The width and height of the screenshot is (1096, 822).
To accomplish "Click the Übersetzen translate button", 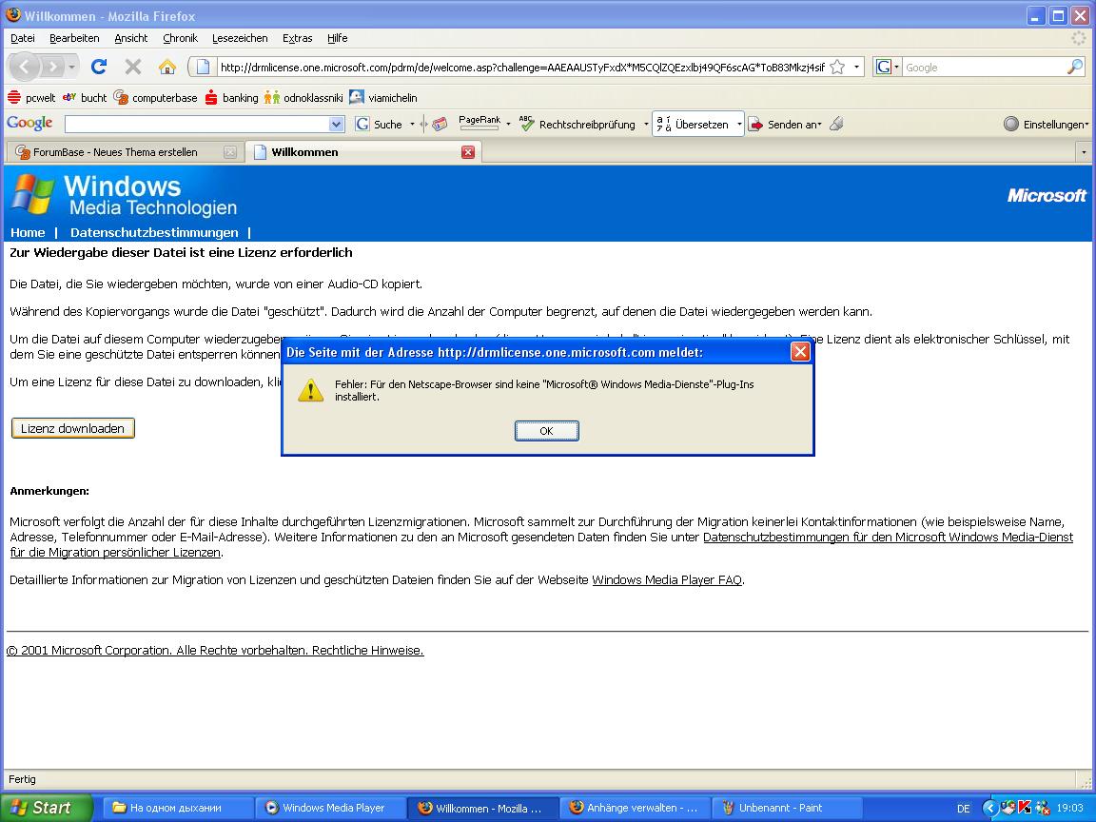I will click(693, 125).
